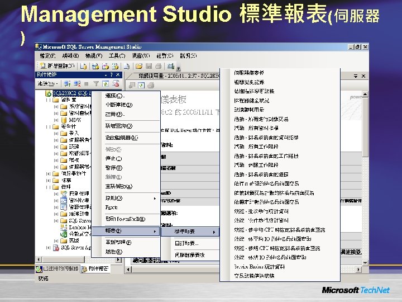Choose 活動監視器(M) Activity Monitor in context menu
This screenshot has width=402, height=302.
(126, 138)
